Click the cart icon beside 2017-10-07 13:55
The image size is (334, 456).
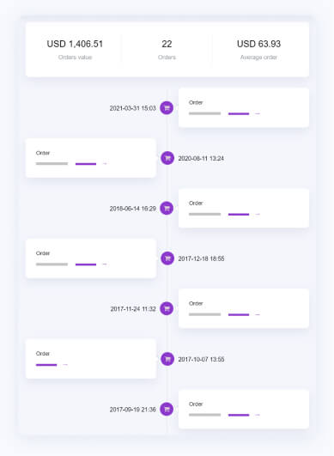pyautogui.click(x=167, y=359)
